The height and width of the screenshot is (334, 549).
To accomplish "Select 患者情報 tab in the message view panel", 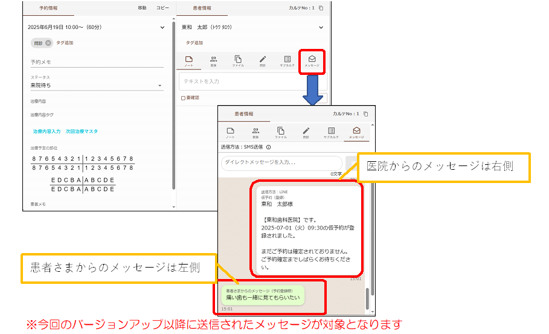I will click(244, 114).
